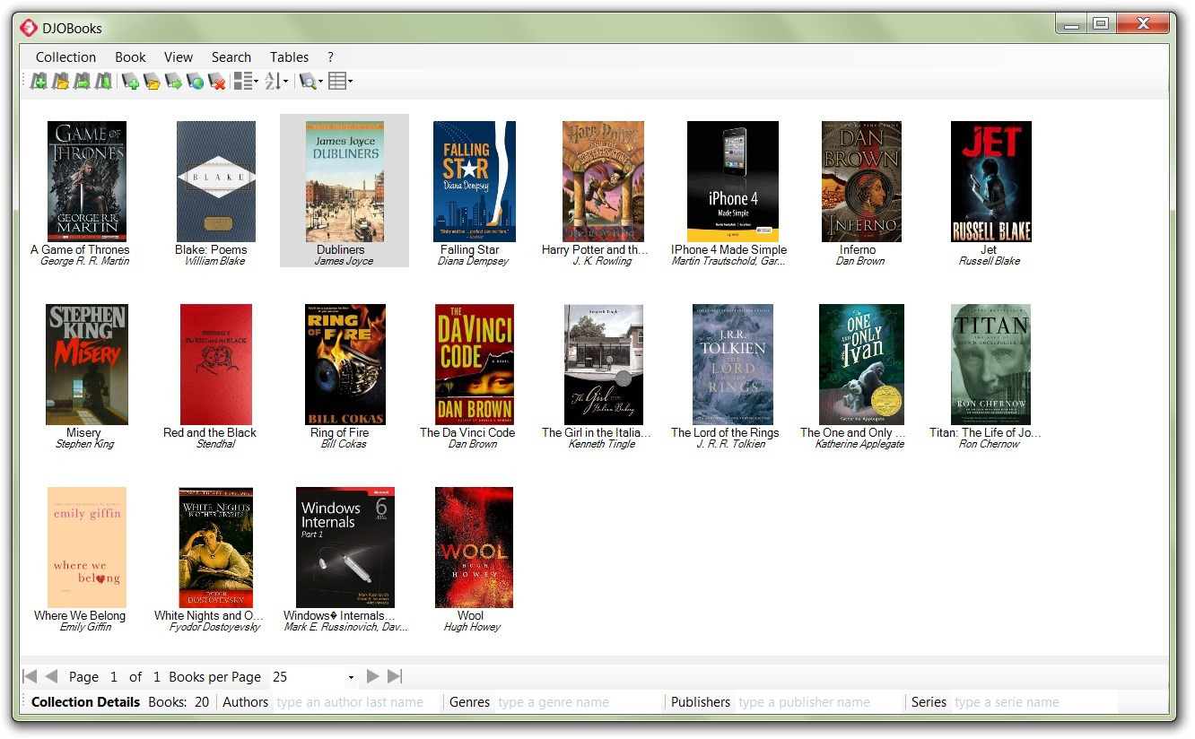Click the open book folder icon
Screen dimensions: 1195x739
tap(153, 82)
